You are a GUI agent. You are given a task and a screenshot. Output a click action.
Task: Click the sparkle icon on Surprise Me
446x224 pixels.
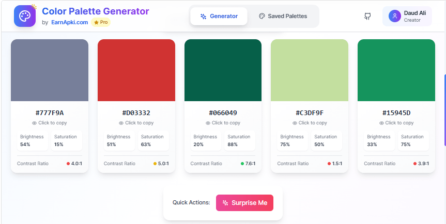point(225,203)
